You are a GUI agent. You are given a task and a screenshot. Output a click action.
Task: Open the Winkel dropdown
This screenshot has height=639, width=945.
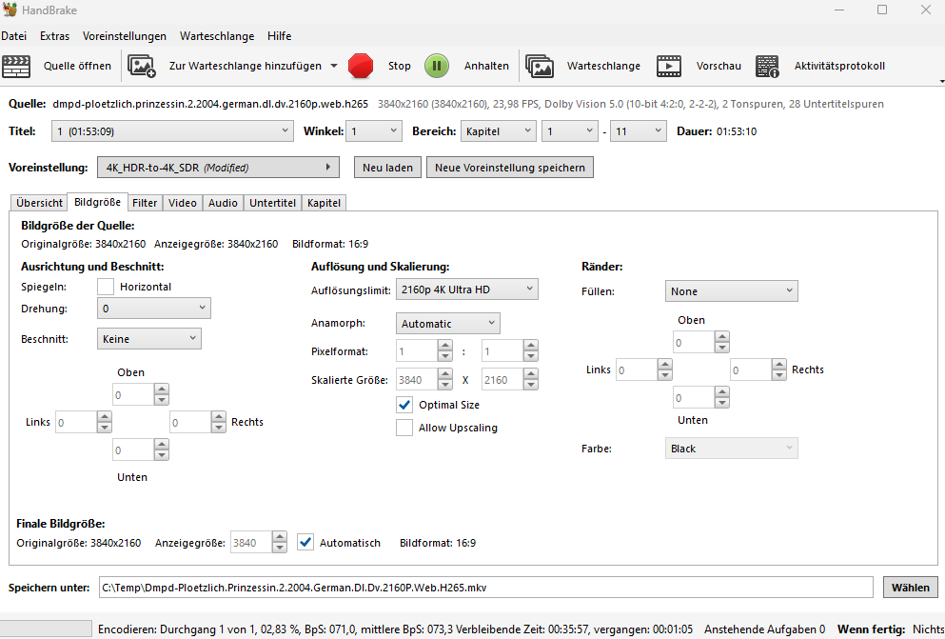374,131
